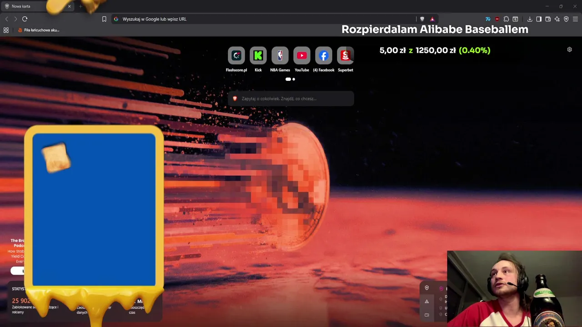582x327 pixels.
Task: Open the downloads arrow icon
Action: [530, 19]
